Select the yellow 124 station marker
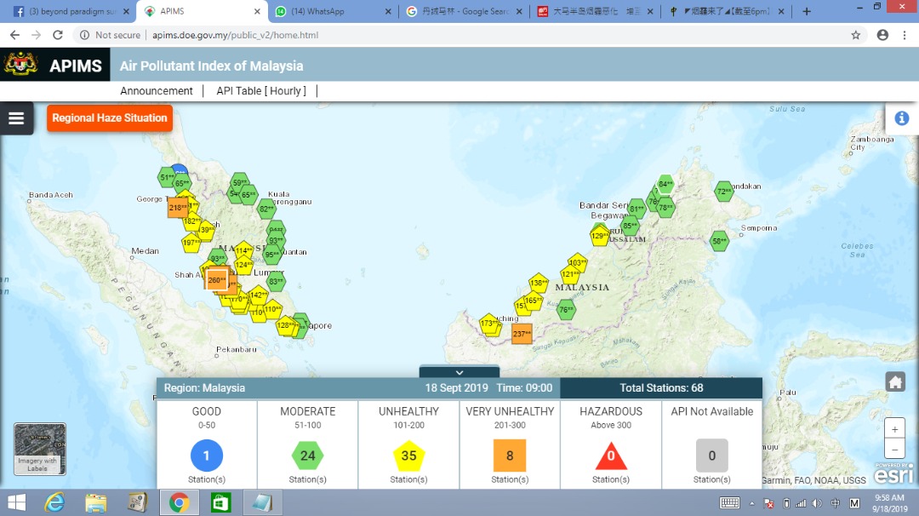 244,265
